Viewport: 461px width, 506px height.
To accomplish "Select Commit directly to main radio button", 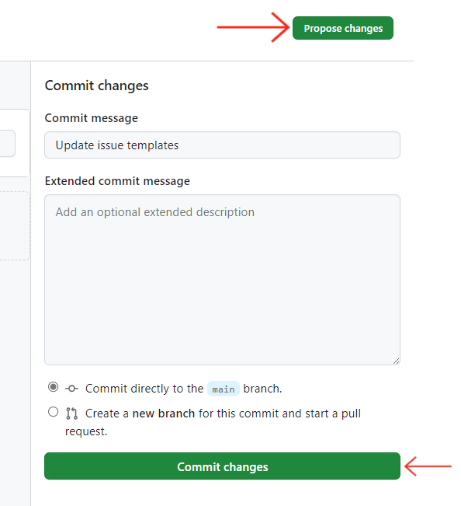I will 53,386.
